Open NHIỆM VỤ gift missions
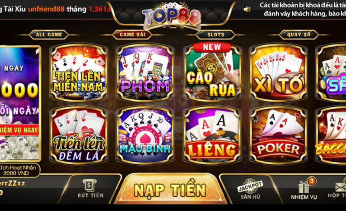The image size is (346, 211). 304,189
